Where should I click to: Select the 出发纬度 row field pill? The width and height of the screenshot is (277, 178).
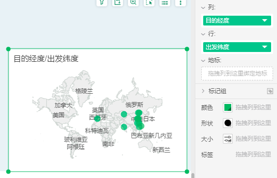click(237, 47)
